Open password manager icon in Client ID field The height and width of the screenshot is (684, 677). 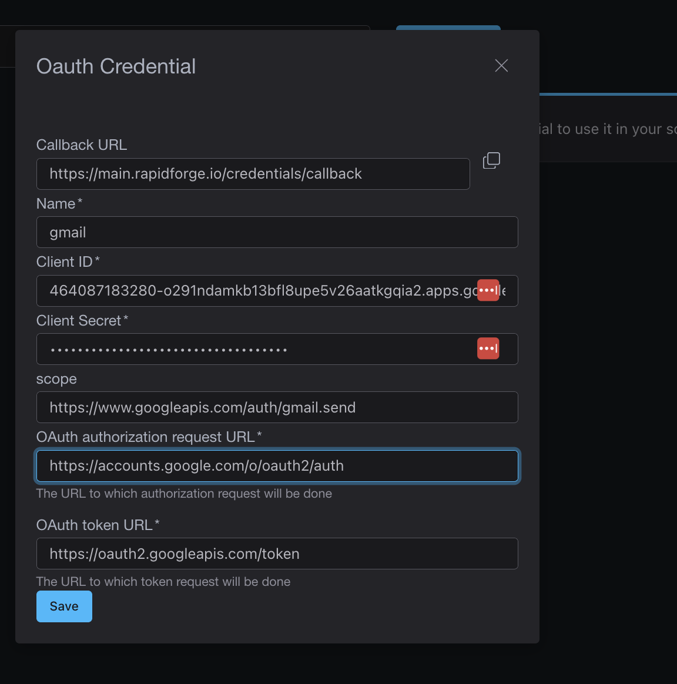488,290
